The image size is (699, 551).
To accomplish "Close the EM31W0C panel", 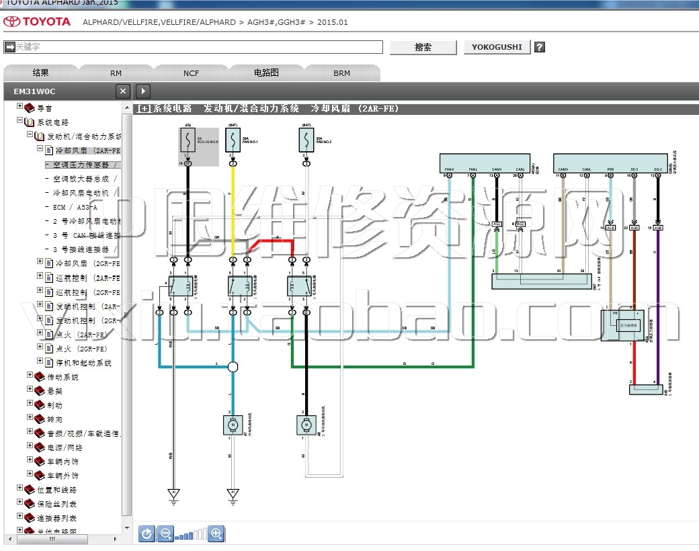I will pyautogui.click(x=123, y=91).
